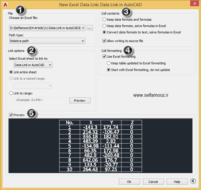
Task: Toggle the Use Excel formatting checkbox
Action: pos(104,56)
